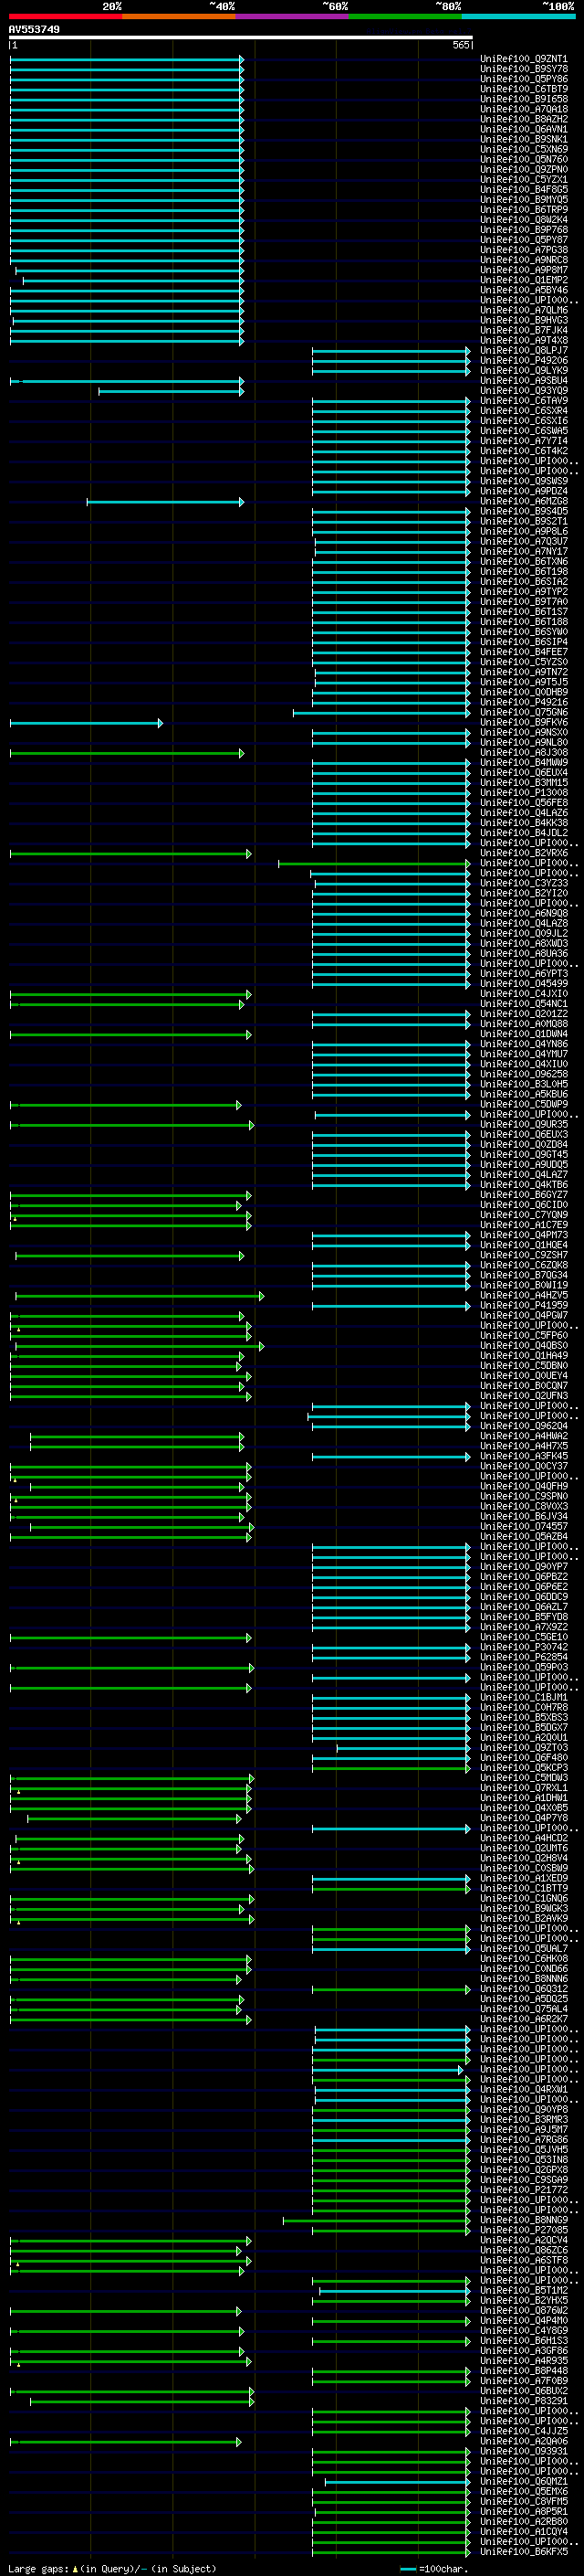This screenshot has height=2576, width=584.
Task: Click the white query sequence bar
Action: (x=240, y=37)
